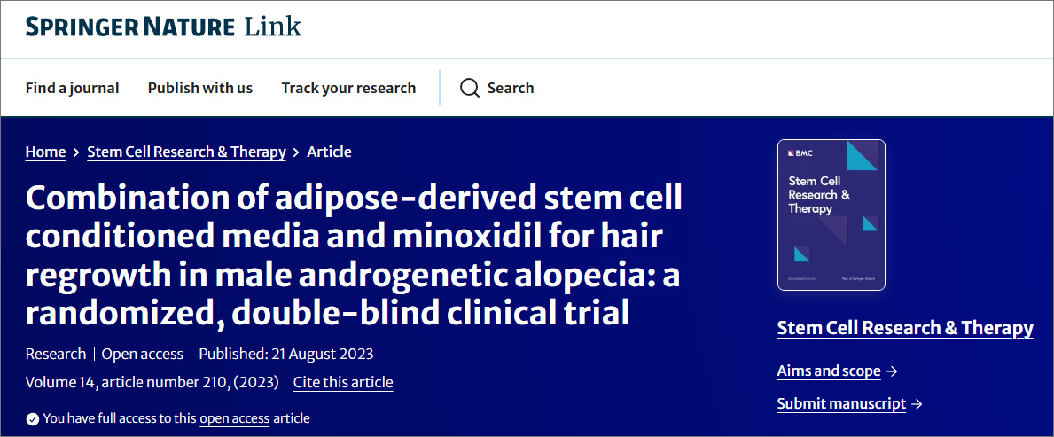Click breadcrumb chevron before Article
This screenshot has height=437, width=1054.
[296, 152]
